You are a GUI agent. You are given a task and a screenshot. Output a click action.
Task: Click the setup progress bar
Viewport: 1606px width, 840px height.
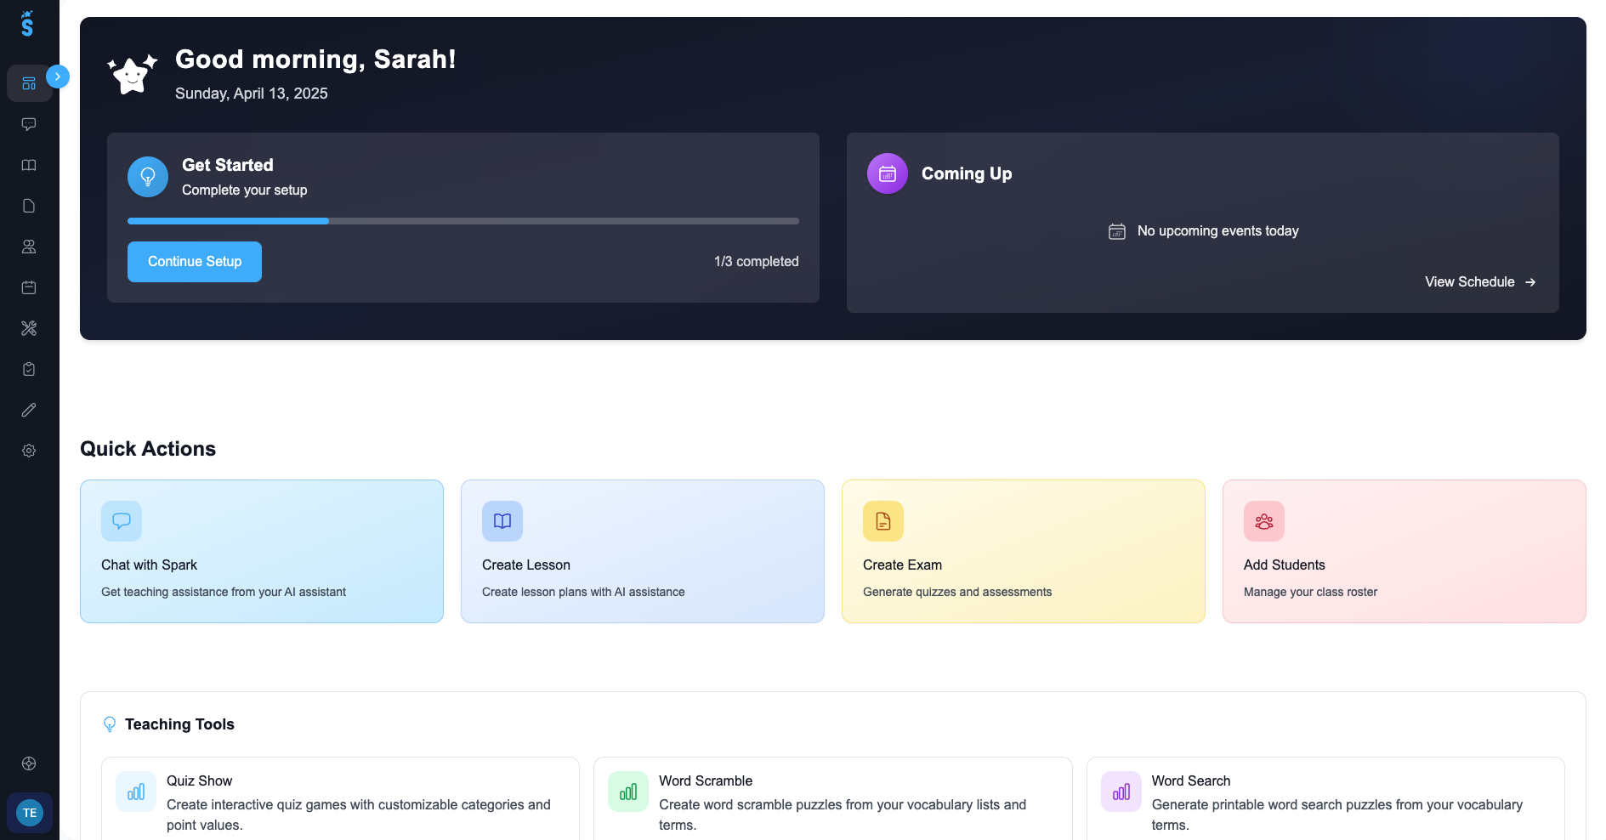[x=463, y=220]
